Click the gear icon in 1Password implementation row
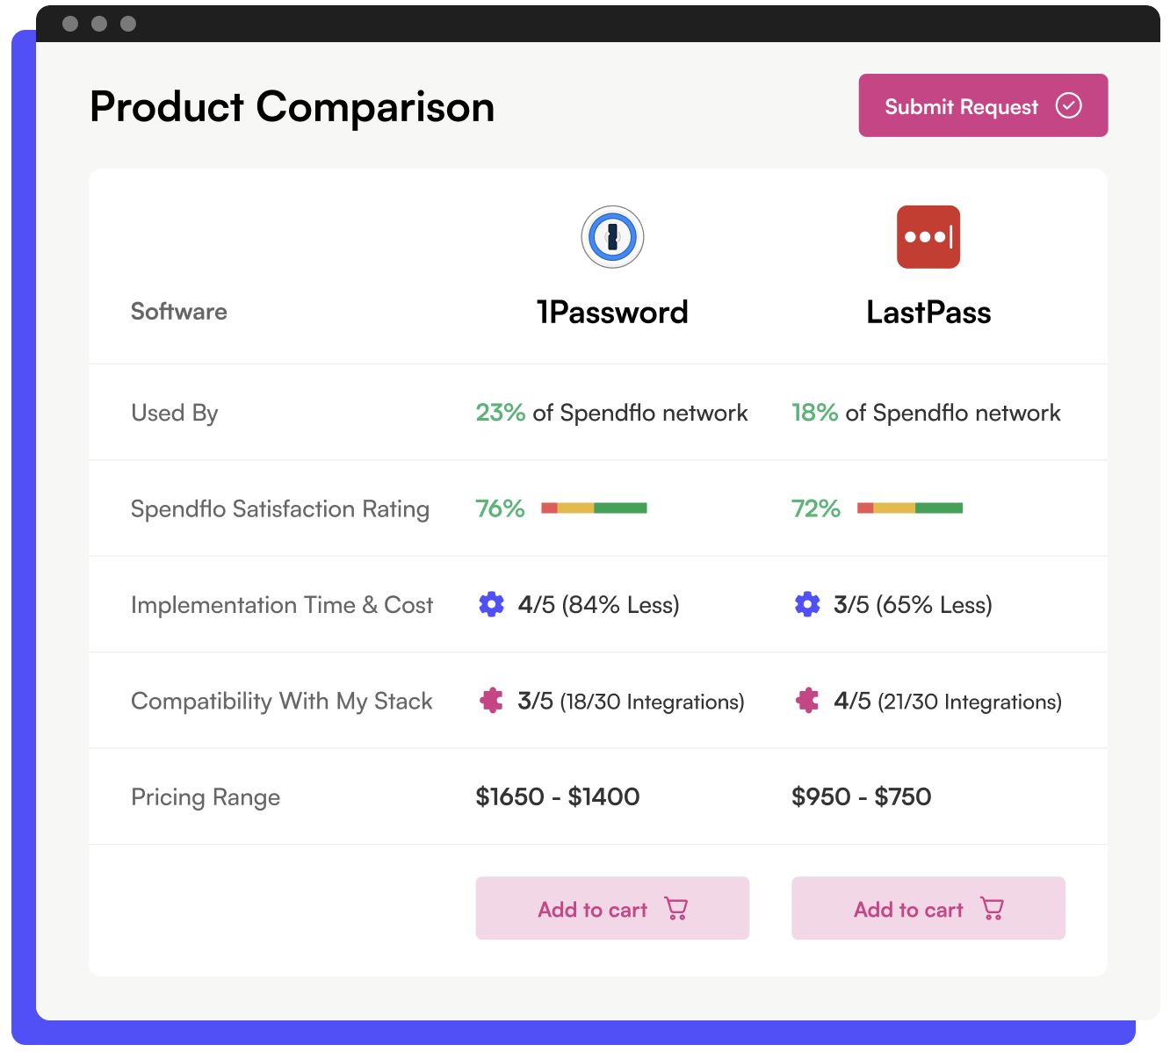 [491, 604]
